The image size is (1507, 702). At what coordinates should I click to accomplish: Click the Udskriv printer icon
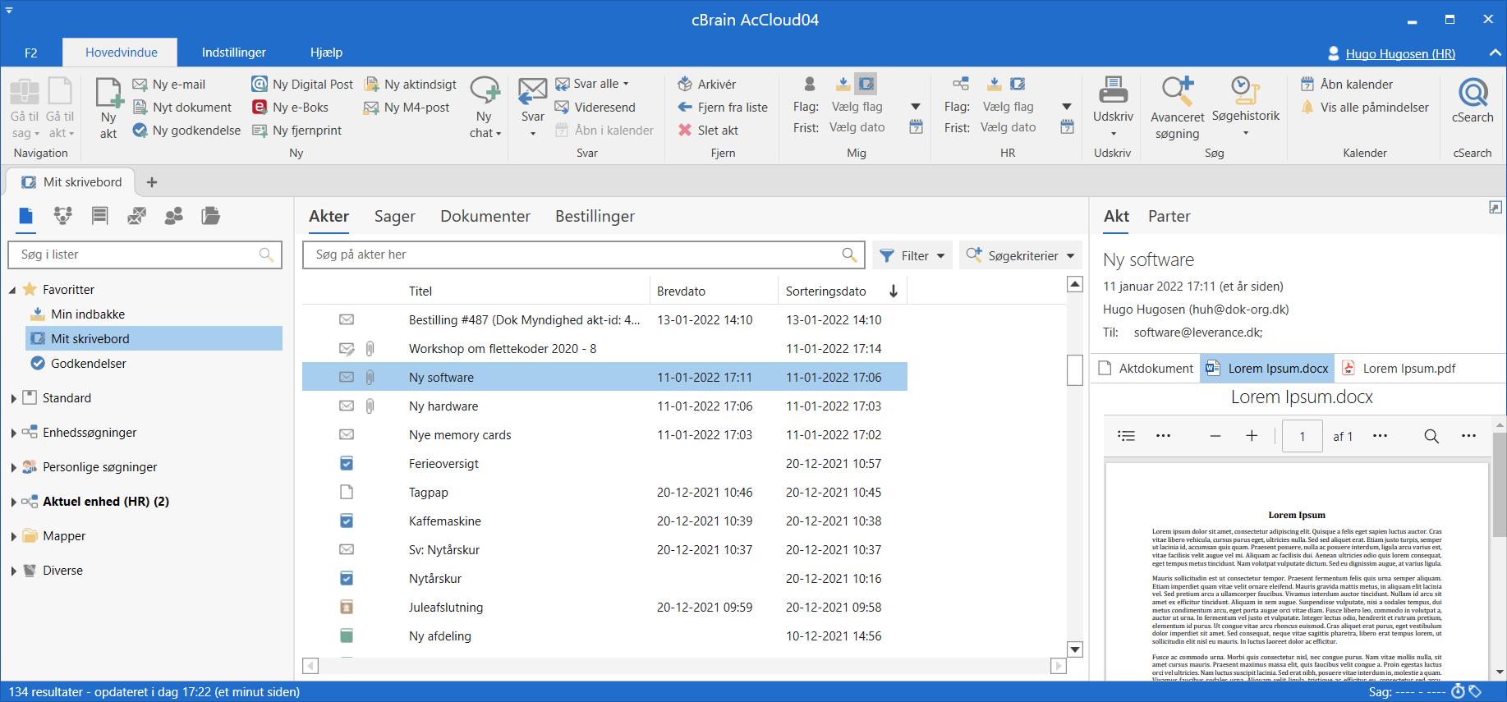tap(1113, 89)
